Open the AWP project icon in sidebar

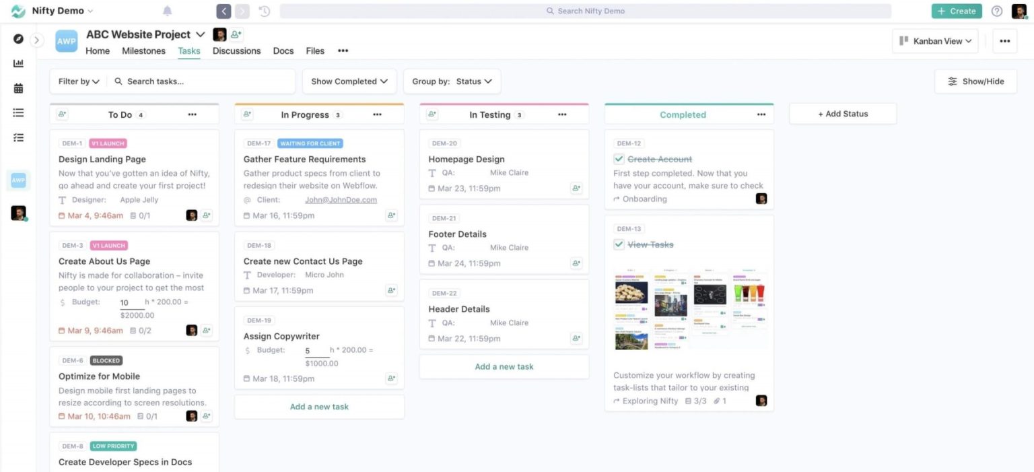[18, 180]
